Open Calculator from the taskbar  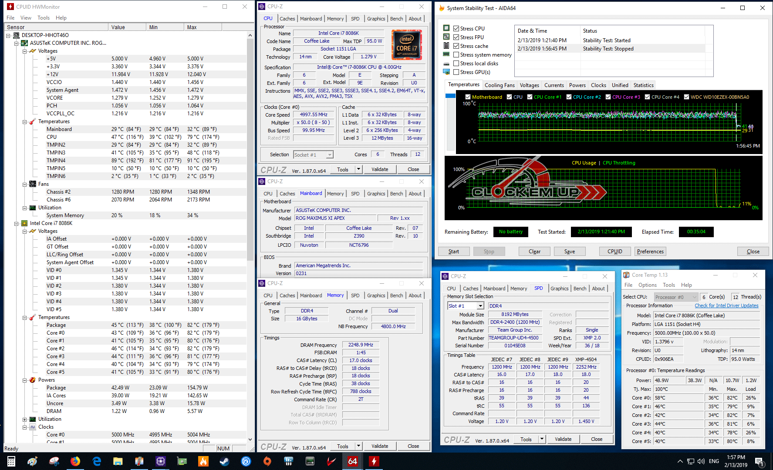11,461
